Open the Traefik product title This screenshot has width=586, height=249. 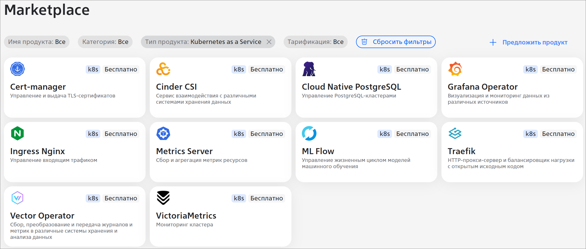click(x=462, y=151)
